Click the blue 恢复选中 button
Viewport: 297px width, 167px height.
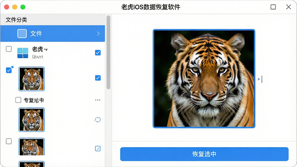click(204, 154)
